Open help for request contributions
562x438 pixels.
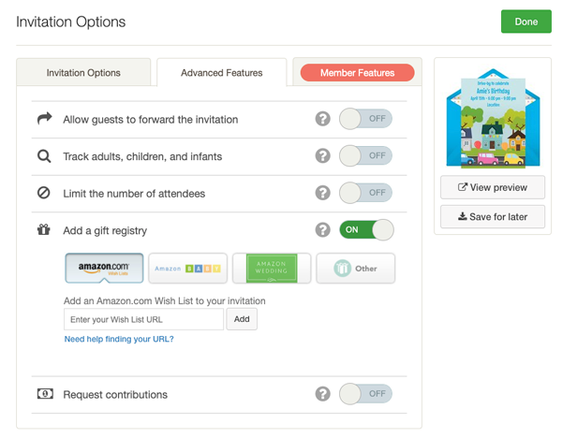[x=322, y=394]
